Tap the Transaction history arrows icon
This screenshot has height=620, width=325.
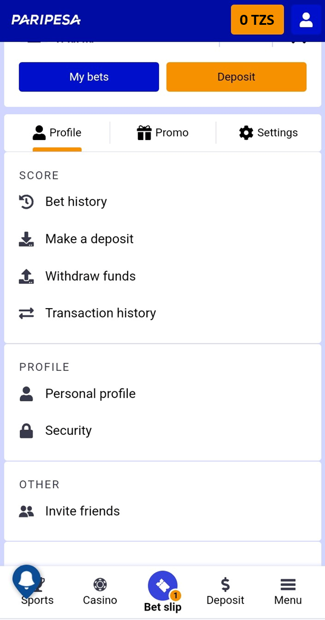coord(26,313)
